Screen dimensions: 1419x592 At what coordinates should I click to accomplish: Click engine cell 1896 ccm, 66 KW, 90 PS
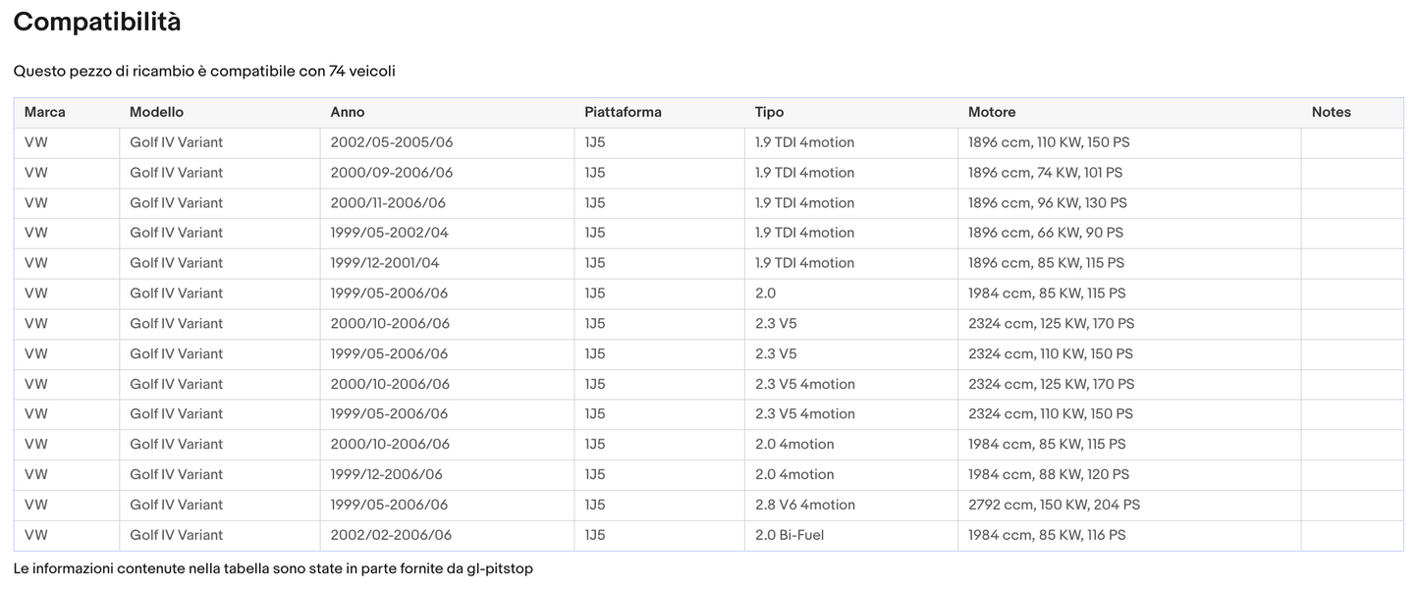1045,233
